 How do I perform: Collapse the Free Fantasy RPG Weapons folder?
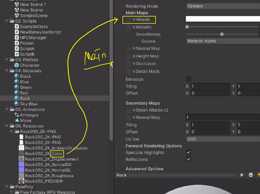pos(12,192)
